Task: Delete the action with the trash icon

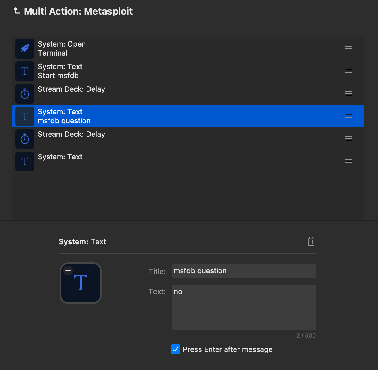Action: 311,242
